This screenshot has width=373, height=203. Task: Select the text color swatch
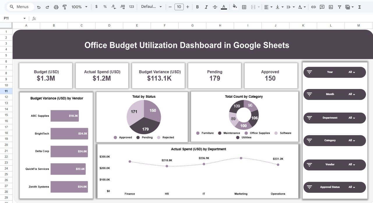tap(224, 6)
